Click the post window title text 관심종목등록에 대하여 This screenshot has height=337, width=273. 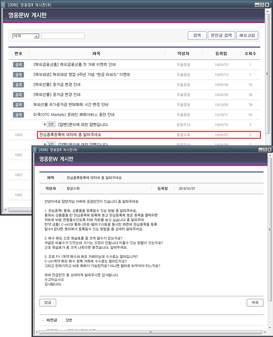94,178
